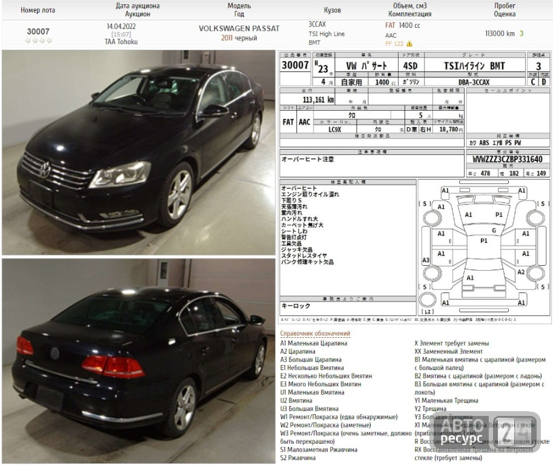Viewport: 553px width, 465px height.
Task: Click the auction name TAA Tohoku
Action: [121, 42]
